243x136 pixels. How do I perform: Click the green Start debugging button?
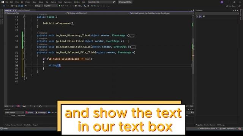pyautogui.click(x=62, y=6)
